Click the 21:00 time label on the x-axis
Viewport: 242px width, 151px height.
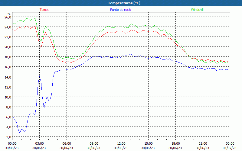(x=203, y=144)
